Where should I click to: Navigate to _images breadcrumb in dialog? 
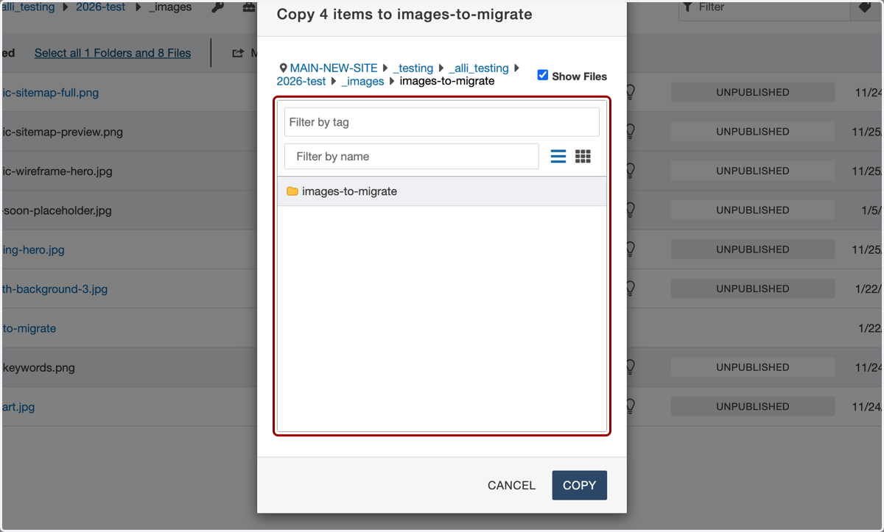(x=363, y=81)
